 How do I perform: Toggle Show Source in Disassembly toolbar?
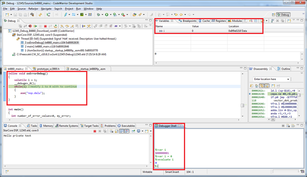[266, 86]
